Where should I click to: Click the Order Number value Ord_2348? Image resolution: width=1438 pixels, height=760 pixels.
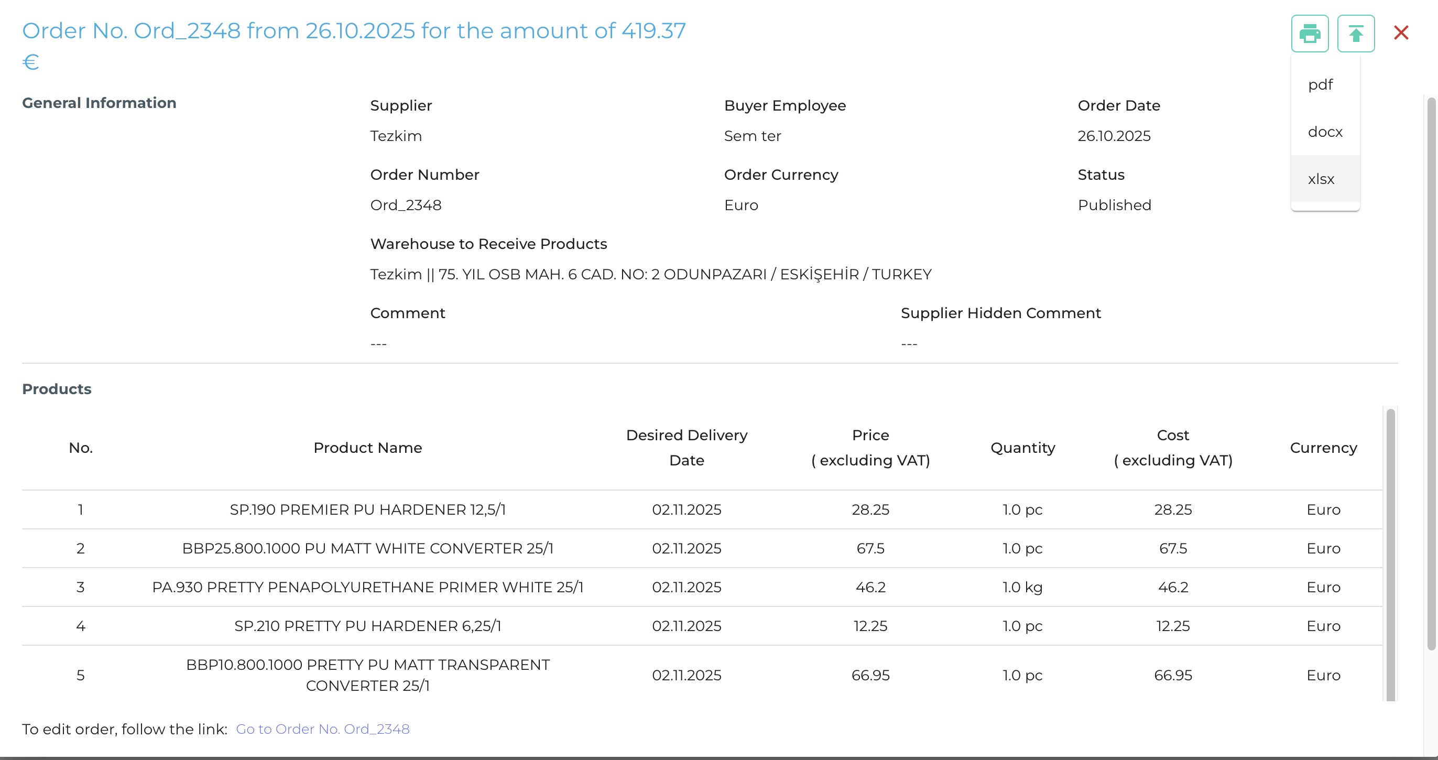[x=406, y=205]
